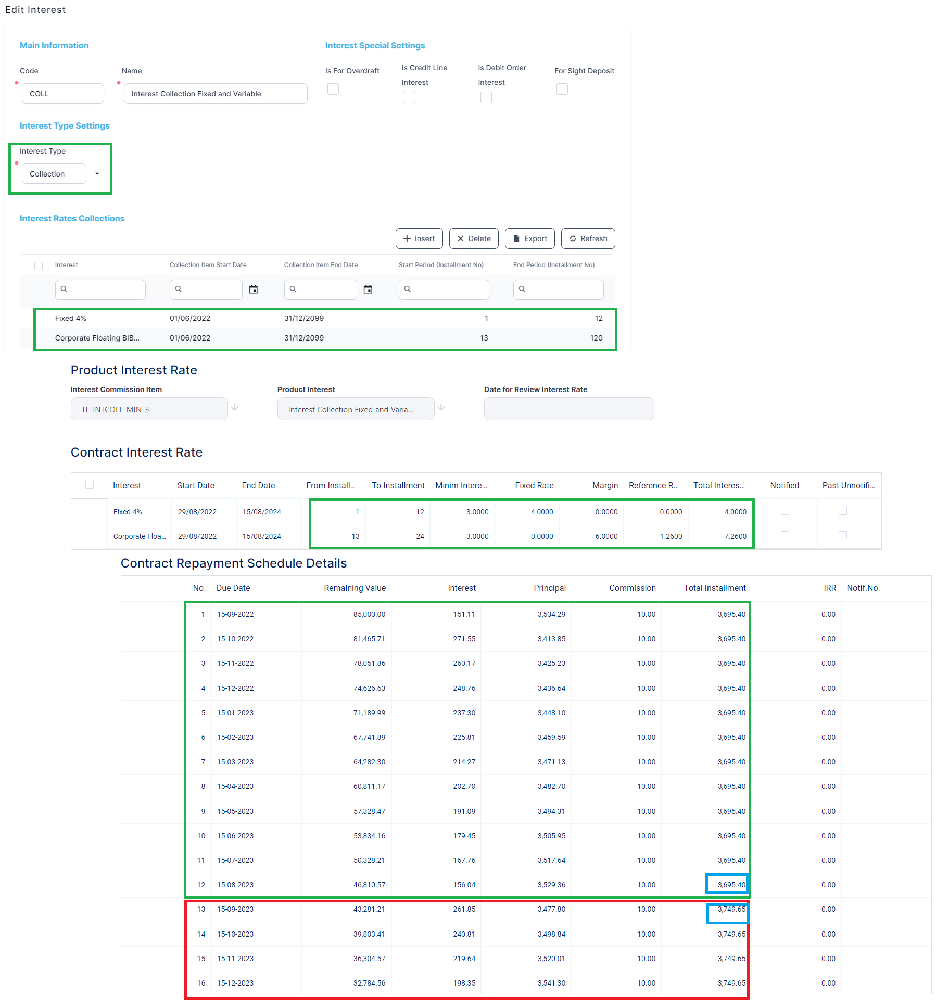This screenshot has width=936, height=1008.
Task: Open the Collection Item End Date calendar picker
Action: (368, 289)
